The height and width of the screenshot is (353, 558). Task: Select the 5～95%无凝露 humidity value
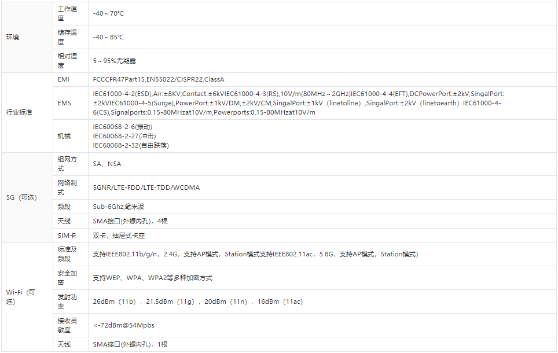click(x=115, y=61)
